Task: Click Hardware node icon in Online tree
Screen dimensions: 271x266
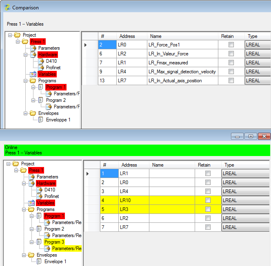Action: click(31, 183)
